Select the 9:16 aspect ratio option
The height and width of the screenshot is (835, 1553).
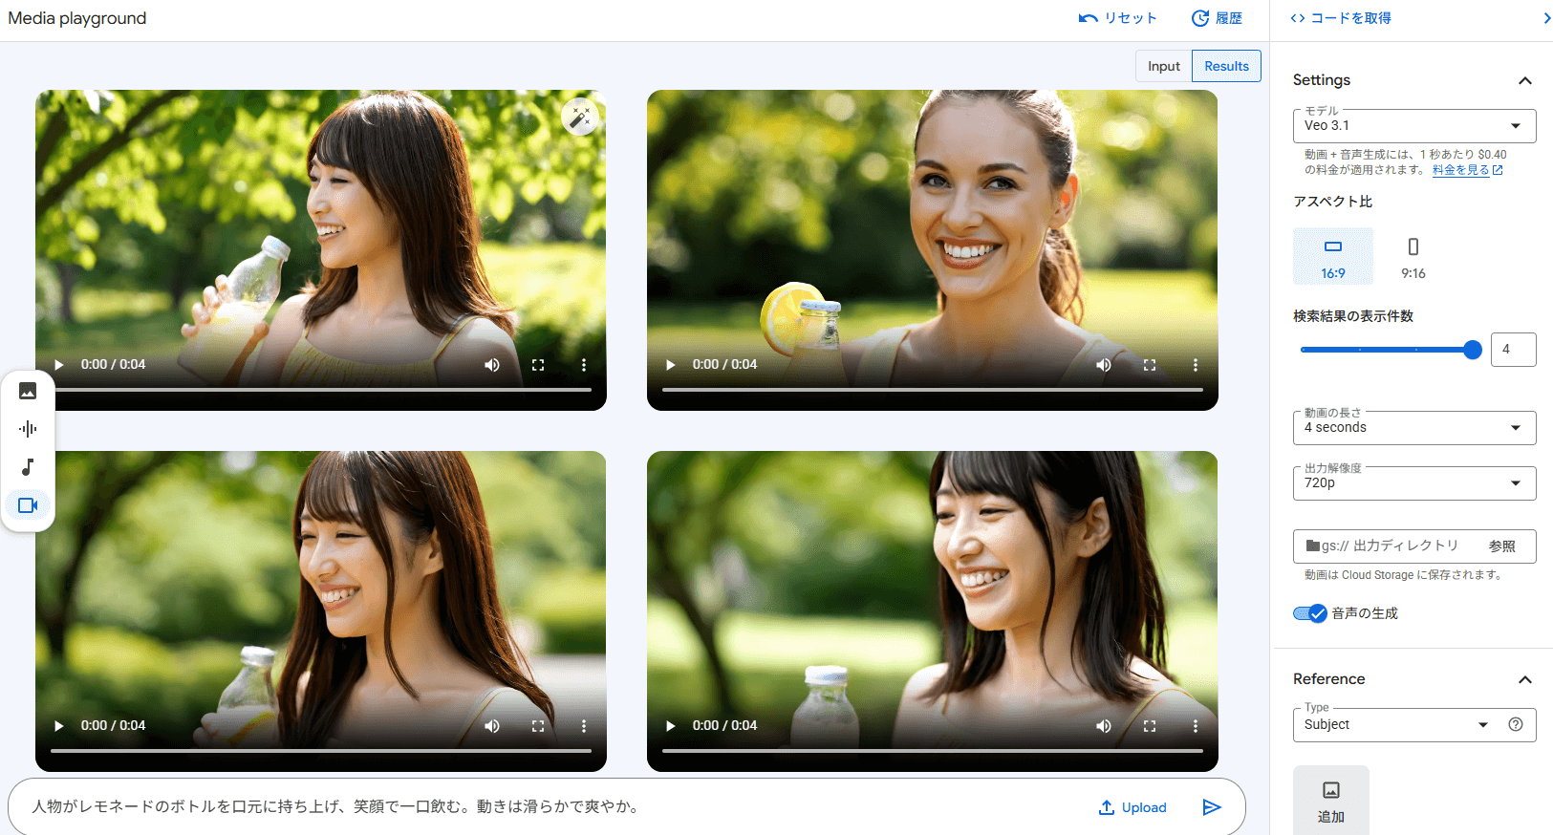(x=1413, y=256)
